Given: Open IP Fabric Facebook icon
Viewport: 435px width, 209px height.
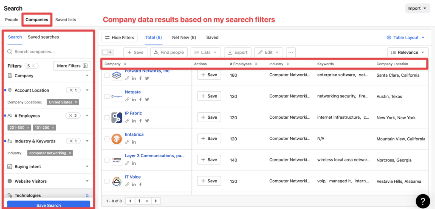Looking at the screenshot, I should tap(141, 121).
